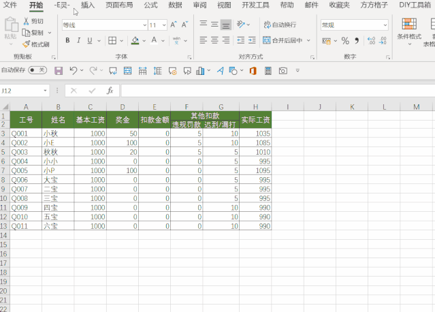Align text to middle of cell
The width and height of the screenshot is (435, 312).
click(x=214, y=25)
